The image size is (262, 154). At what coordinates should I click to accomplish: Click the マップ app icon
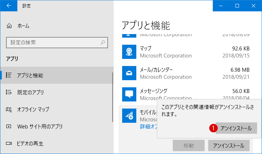[x=129, y=52]
